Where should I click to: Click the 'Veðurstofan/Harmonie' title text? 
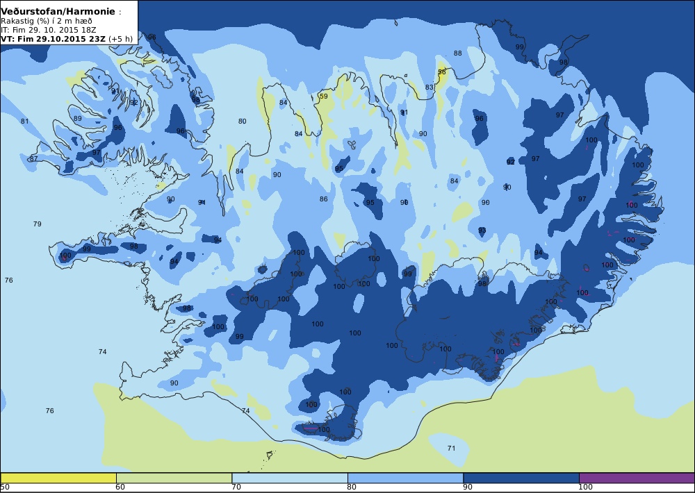pos(58,12)
